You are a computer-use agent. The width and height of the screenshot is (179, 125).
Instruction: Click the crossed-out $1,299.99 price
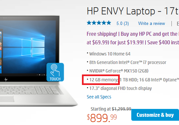click(x=121, y=109)
